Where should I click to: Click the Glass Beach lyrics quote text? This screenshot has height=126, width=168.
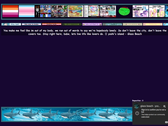click(85, 32)
